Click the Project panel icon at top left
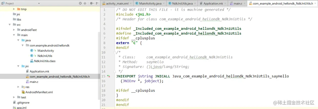318x109 pixels. (3, 3)
